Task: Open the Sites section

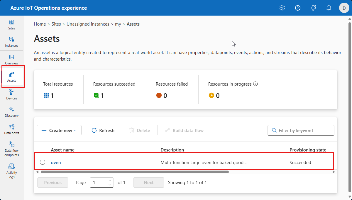Action: pyautogui.click(x=11, y=25)
